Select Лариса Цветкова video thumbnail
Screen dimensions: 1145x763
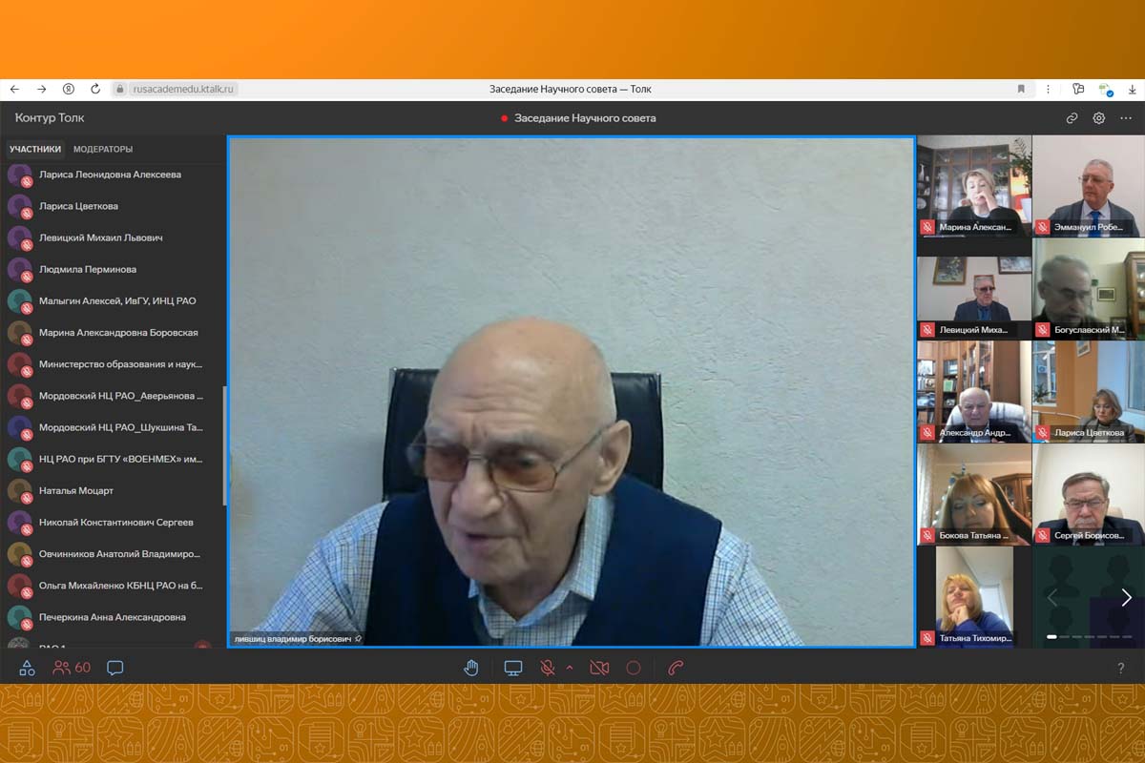pos(1089,392)
